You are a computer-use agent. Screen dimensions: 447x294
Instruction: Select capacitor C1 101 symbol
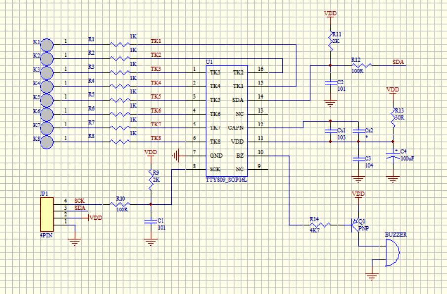(x=151, y=221)
